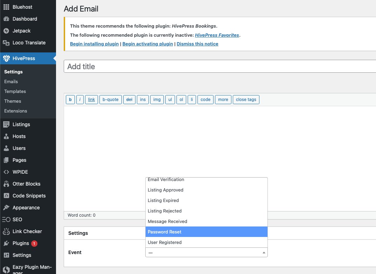376x274 pixels.
Task: Pick User Registered event option
Action: tap(207, 243)
